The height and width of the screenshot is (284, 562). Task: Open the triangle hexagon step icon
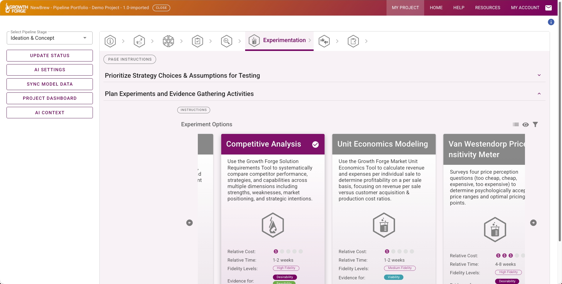(x=168, y=41)
